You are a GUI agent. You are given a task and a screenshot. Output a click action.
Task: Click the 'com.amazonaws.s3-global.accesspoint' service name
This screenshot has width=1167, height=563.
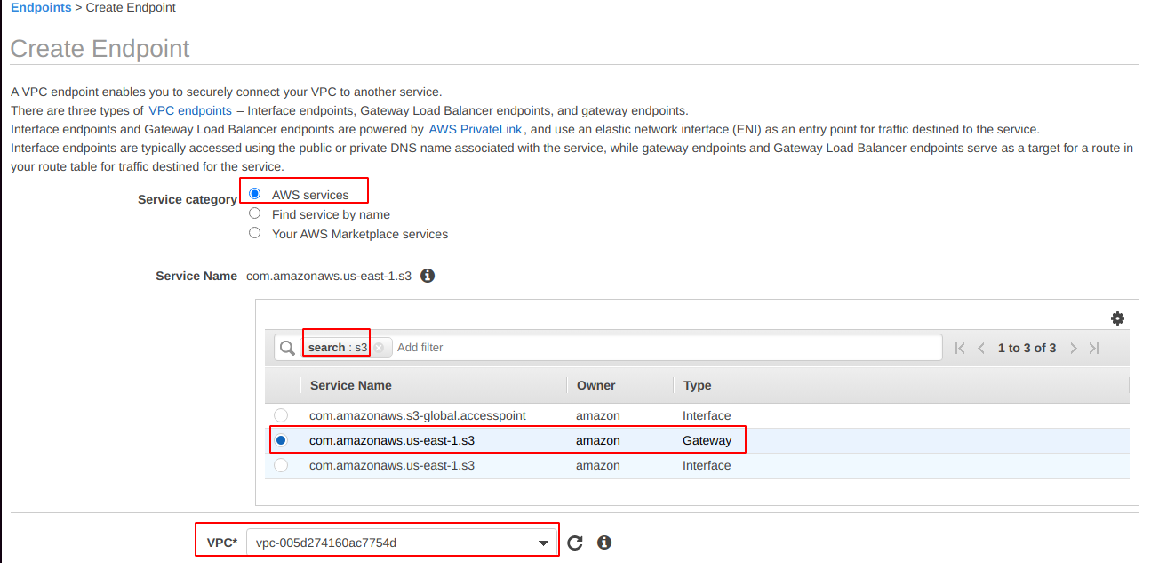coord(418,415)
